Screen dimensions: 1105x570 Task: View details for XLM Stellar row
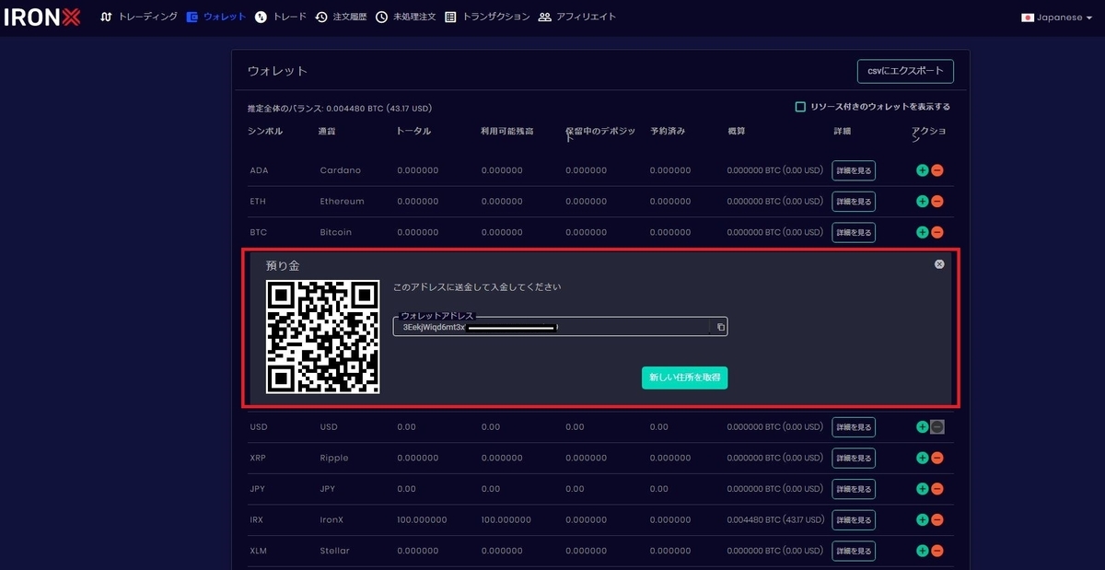click(x=854, y=551)
